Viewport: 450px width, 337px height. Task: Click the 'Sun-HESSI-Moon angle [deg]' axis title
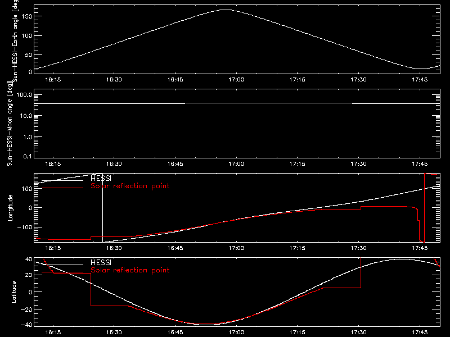click(10, 124)
